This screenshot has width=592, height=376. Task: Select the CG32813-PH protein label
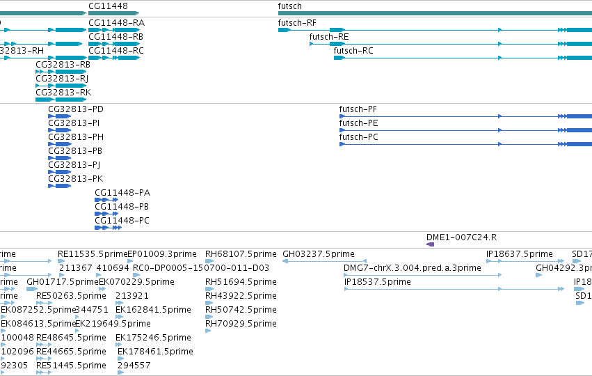(76, 137)
